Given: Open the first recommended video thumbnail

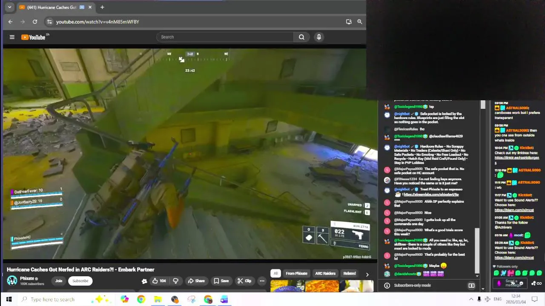Looking at the screenshot, I should (x=287, y=286).
